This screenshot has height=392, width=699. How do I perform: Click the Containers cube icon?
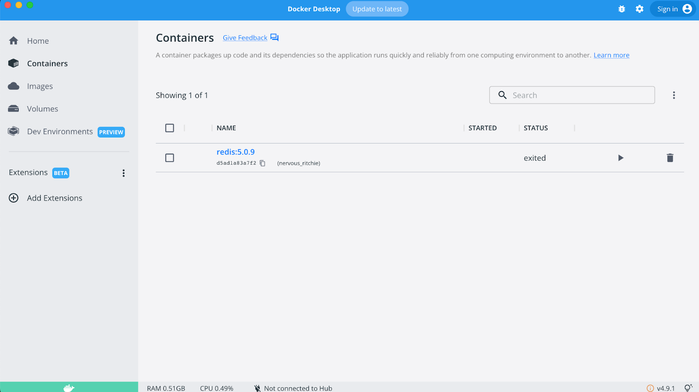pyautogui.click(x=14, y=63)
